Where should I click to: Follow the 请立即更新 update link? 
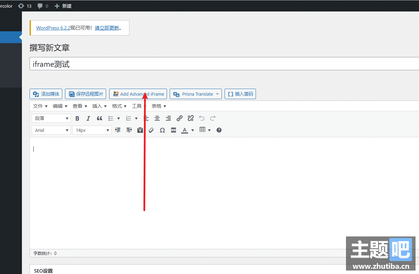click(107, 28)
